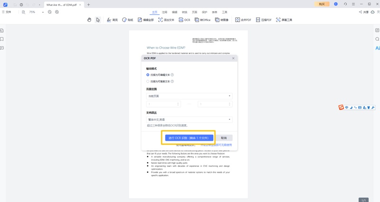Click the OCR toolbar icon
Image resolution: width=380 pixels, height=202 pixels.
pyautogui.click(x=185, y=20)
